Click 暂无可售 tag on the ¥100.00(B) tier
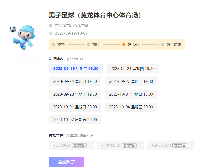 pyautogui.click(x=129, y=145)
